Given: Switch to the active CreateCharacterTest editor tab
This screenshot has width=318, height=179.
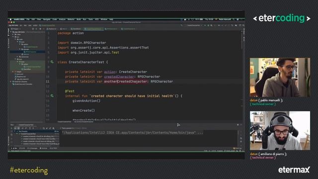Looking at the screenshot, I should point(94,29).
